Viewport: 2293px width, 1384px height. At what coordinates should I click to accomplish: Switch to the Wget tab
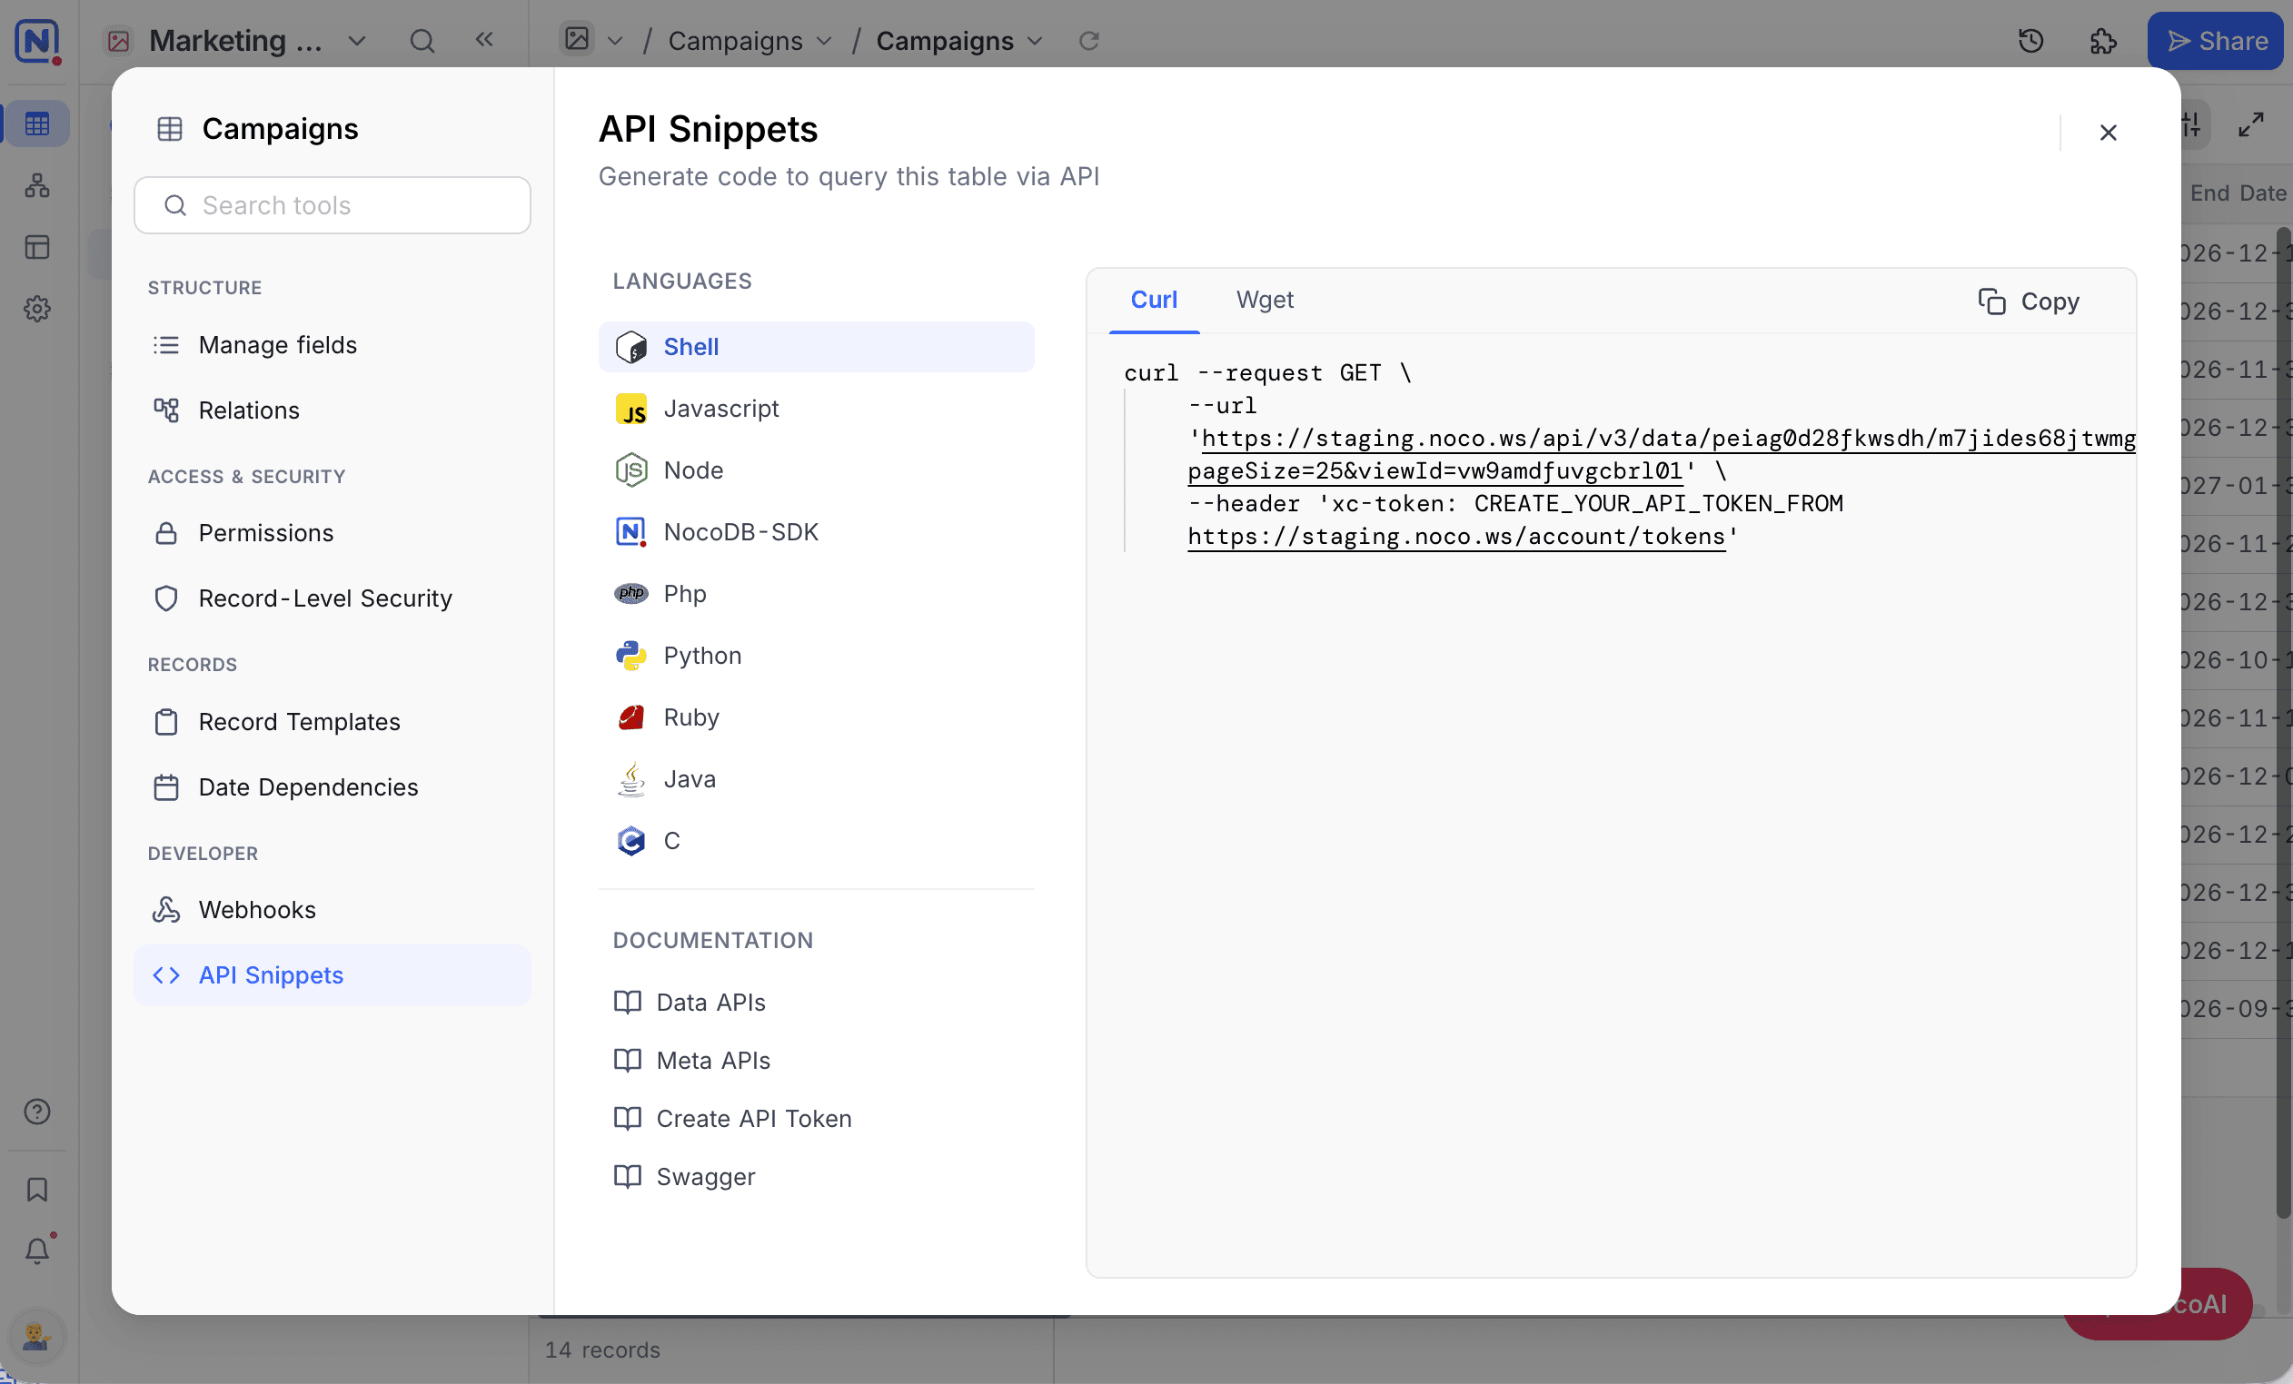(x=1265, y=301)
